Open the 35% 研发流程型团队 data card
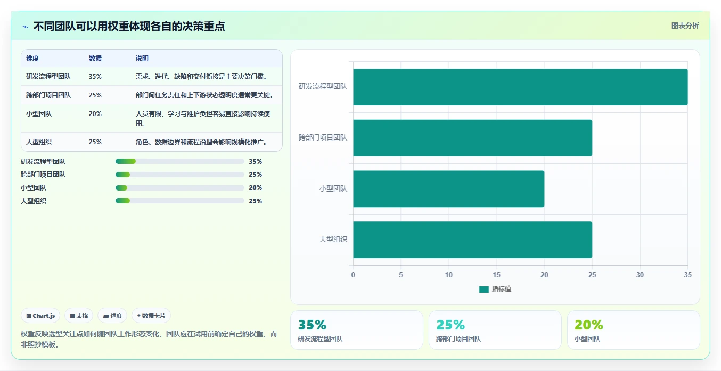This screenshot has width=721, height=371. click(x=356, y=330)
